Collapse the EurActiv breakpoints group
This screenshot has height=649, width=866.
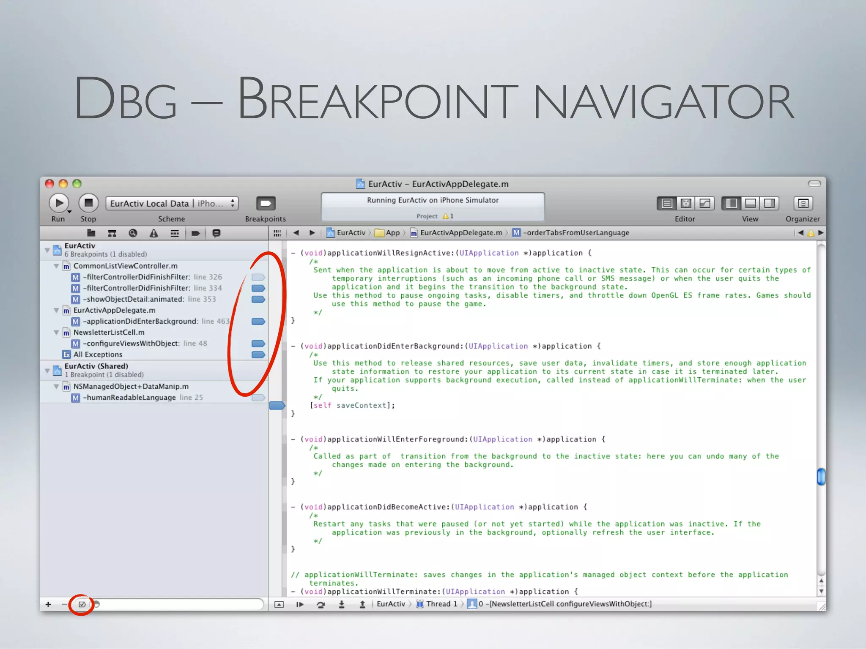[x=47, y=250]
